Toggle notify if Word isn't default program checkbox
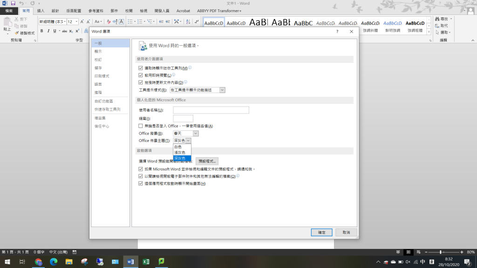The image size is (477, 268). (141, 169)
